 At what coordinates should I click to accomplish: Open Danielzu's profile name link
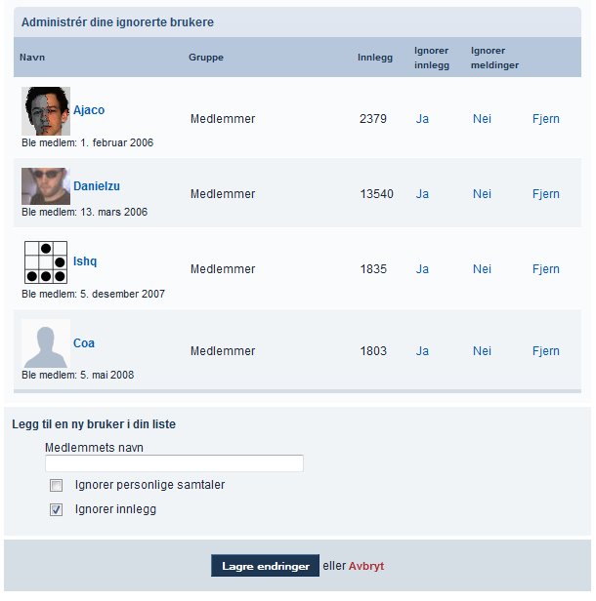pos(97,186)
